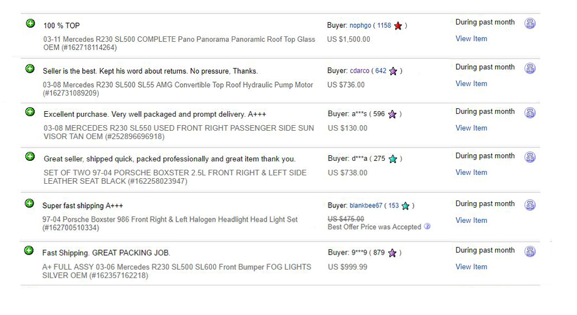The width and height of the screenshot is (577, 315).
Task: View Item for the Halogen Headlight set
Action: [x=471, y=220]
